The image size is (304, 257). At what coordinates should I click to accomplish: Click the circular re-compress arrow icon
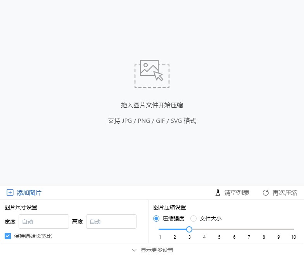[266, 192]
